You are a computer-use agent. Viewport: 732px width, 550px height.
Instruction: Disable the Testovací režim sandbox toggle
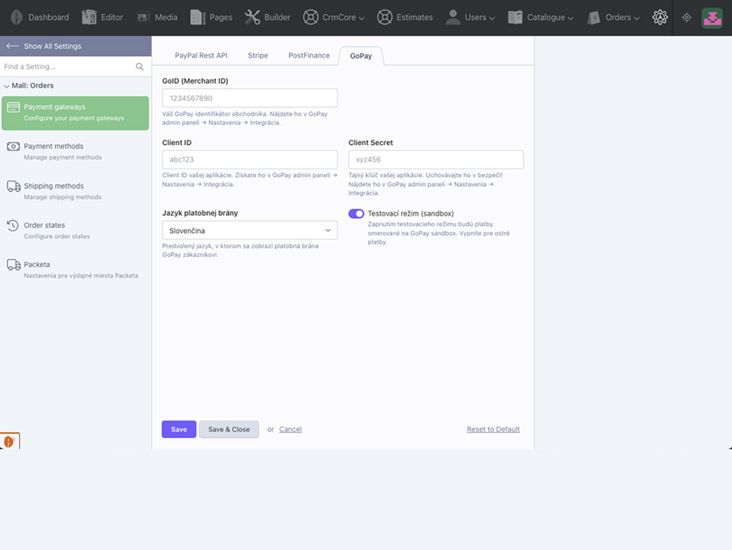coord(356,214)
